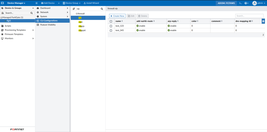267x132 pixels.
Task: Expand the Provisioning Templates submenu
Action: tap(33, 30)
